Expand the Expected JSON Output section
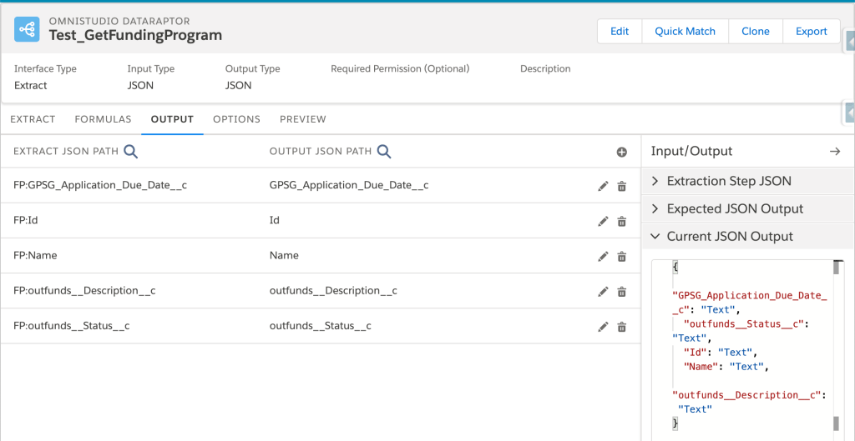The width and height of the screenshot is (855, 441). (735, 208)
